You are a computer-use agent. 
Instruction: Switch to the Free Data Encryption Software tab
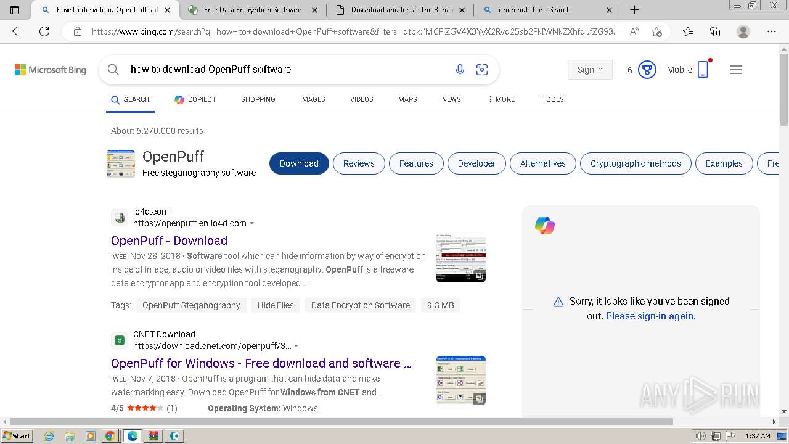tap(253, 10)
